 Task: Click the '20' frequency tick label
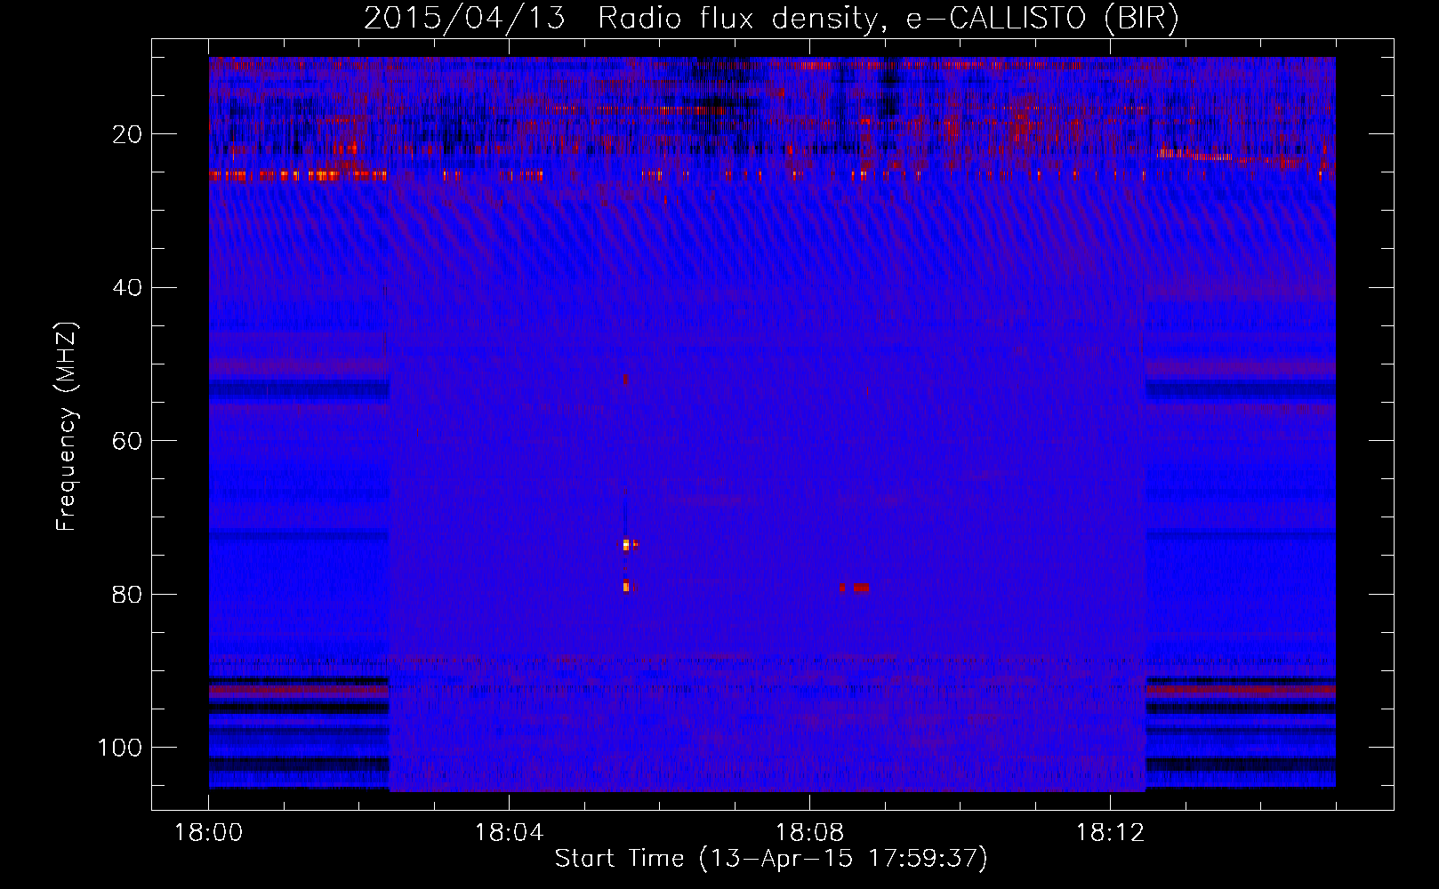(x=128, y=134)
